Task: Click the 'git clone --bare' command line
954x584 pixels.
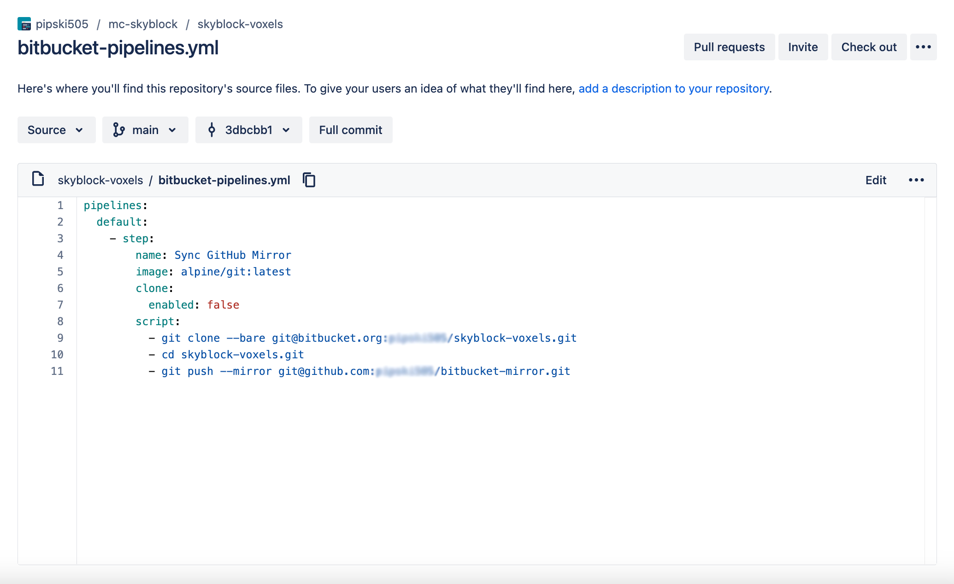Action: (363, 338)
